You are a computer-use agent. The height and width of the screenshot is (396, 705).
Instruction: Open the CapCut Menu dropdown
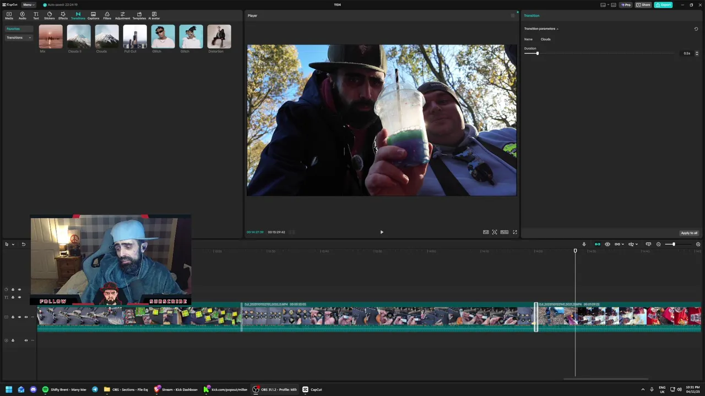(28, 4)
